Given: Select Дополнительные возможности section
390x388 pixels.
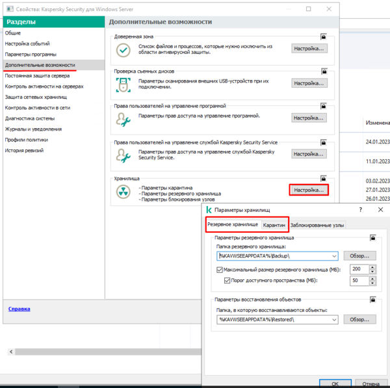Looking at the screenshot, I should pyautogui.click(x=54, y=65).
